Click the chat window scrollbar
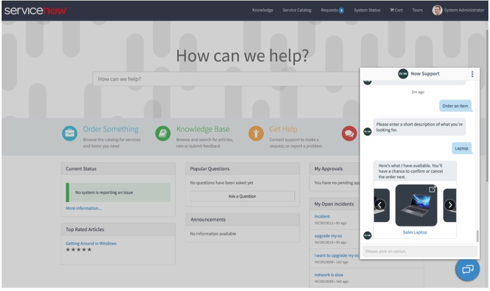This screenshot has height=291, width=490. tap(477, 235)
